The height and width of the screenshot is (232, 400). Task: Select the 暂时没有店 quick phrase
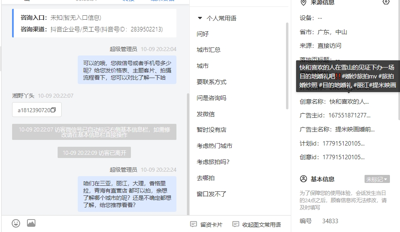[x=211, y=130]
